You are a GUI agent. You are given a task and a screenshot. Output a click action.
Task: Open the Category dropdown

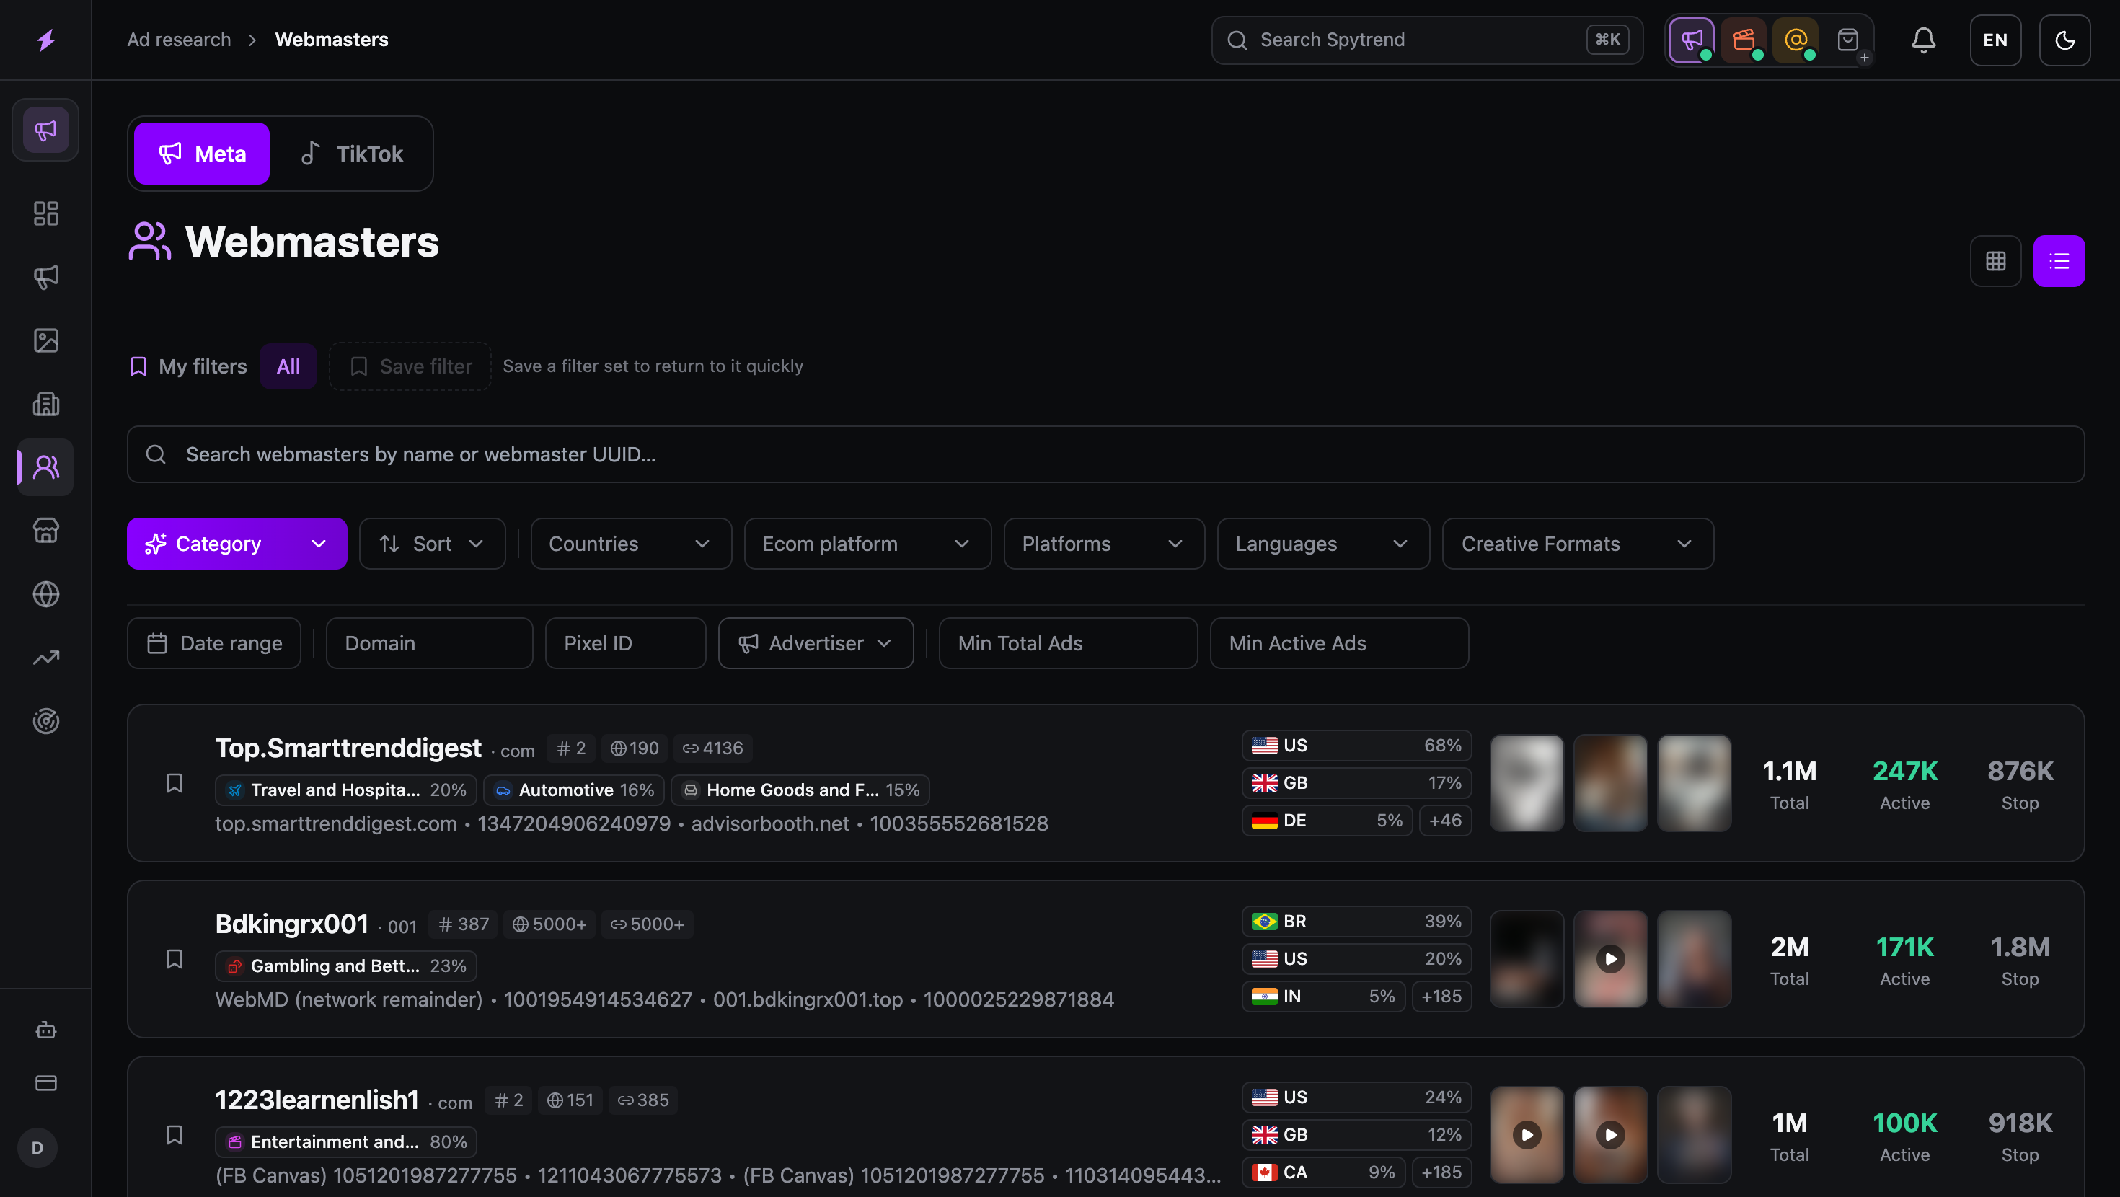tap(237, 544)
